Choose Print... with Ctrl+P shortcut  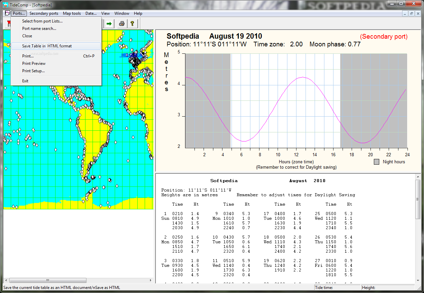56,56
